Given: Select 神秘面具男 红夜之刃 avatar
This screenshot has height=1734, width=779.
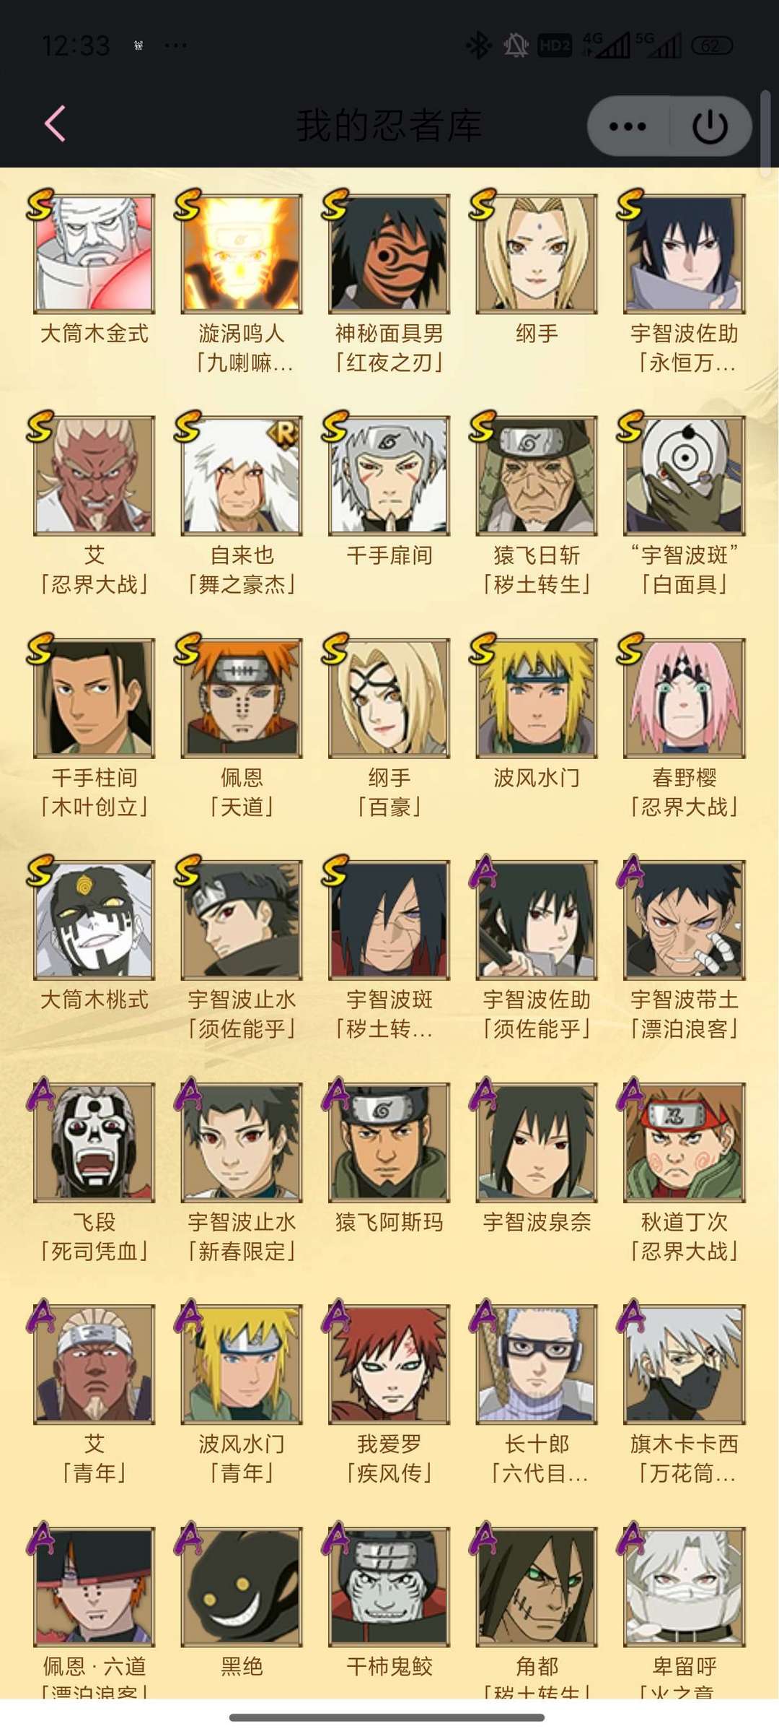Looking at the screenshot, I should [x=389, y=253].
